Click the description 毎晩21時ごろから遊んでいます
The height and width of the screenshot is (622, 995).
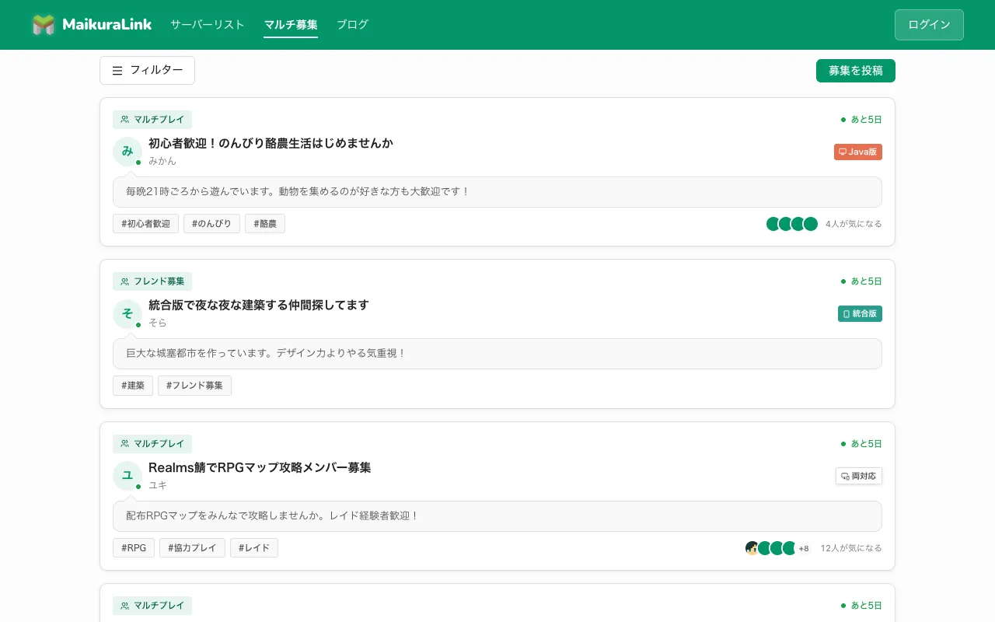click(x=497, y=192)
